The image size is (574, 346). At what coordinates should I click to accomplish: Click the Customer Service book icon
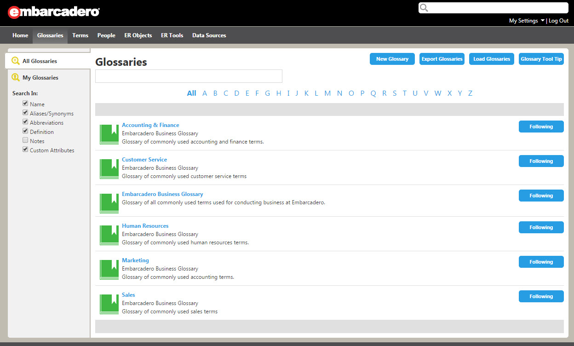(109, 169)
